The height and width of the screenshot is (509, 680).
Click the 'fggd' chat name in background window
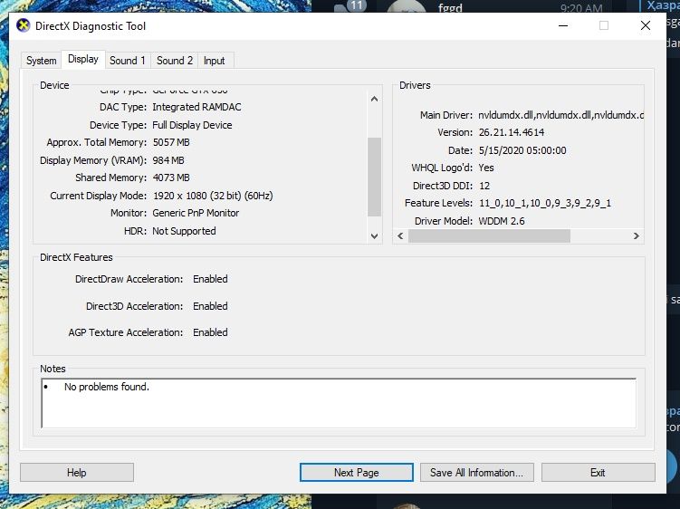click(x=450, y=8)
